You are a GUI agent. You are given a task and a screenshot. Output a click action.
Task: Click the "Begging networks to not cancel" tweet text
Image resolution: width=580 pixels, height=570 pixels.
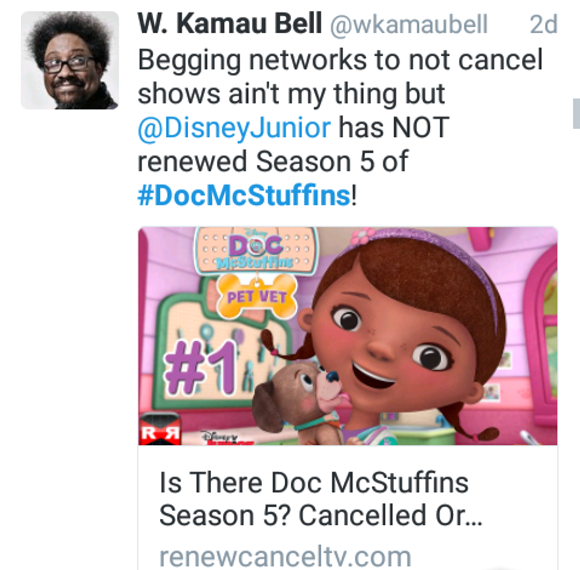tap(340, 60)
